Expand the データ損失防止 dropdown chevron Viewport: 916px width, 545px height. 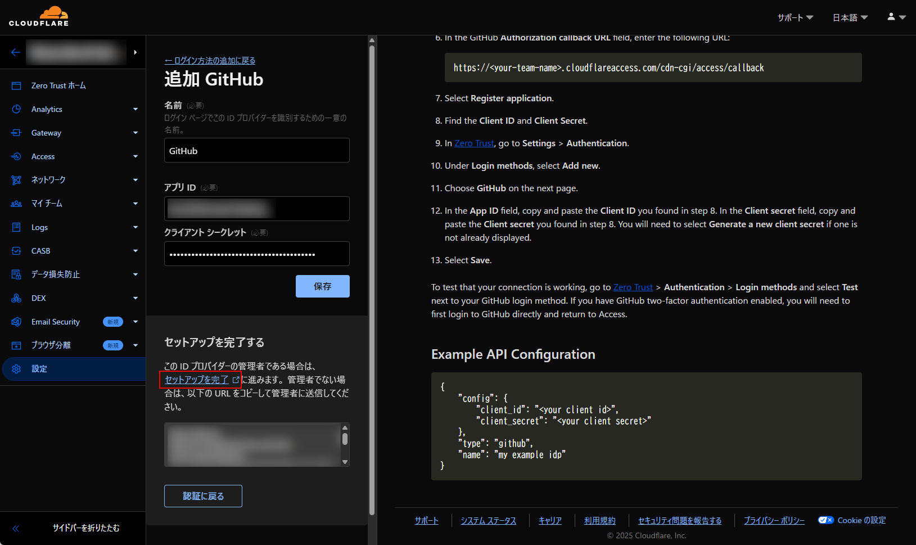(136, 274)
